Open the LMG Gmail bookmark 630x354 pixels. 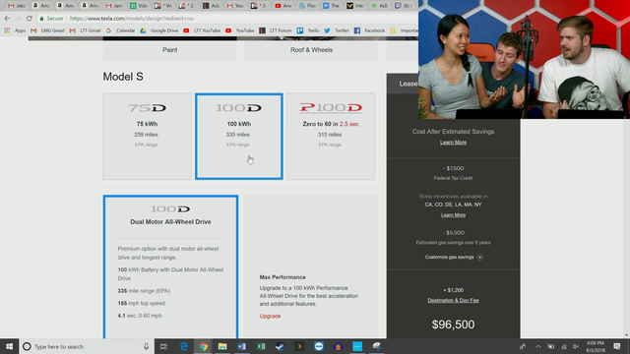(x=47, y=30)
